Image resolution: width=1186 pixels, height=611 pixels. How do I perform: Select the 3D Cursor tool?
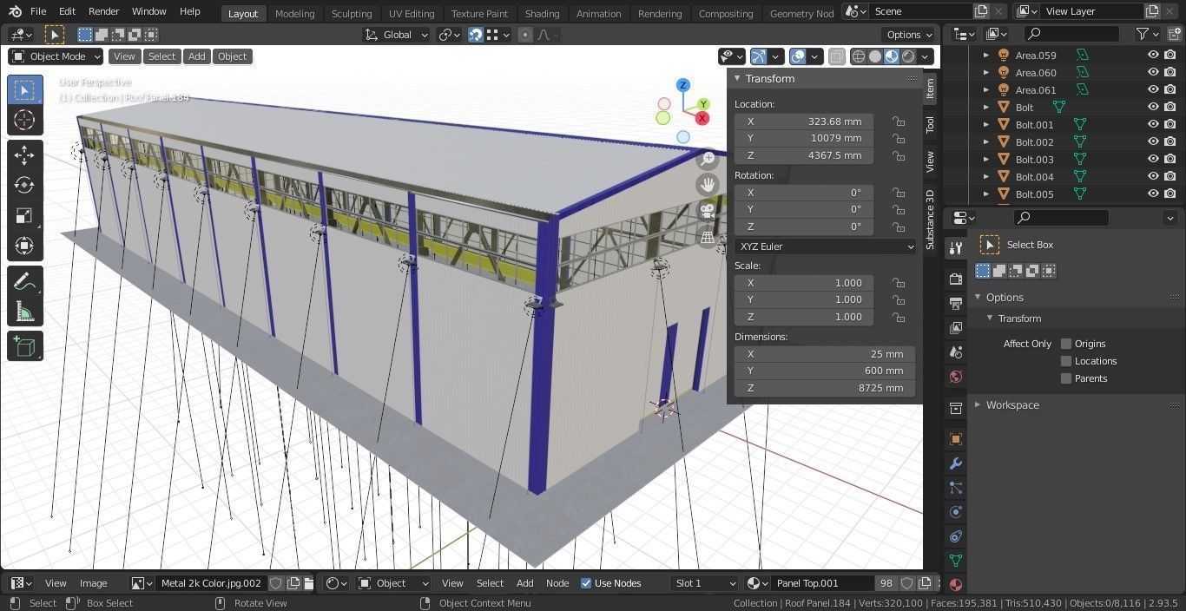tap(24, 120)
